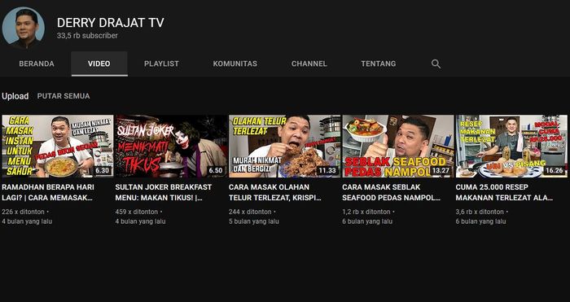This screenshot has width=570, height=302.
Task: Click the Cuma 25.000 Resep title link
Action: tap(505, 193)
